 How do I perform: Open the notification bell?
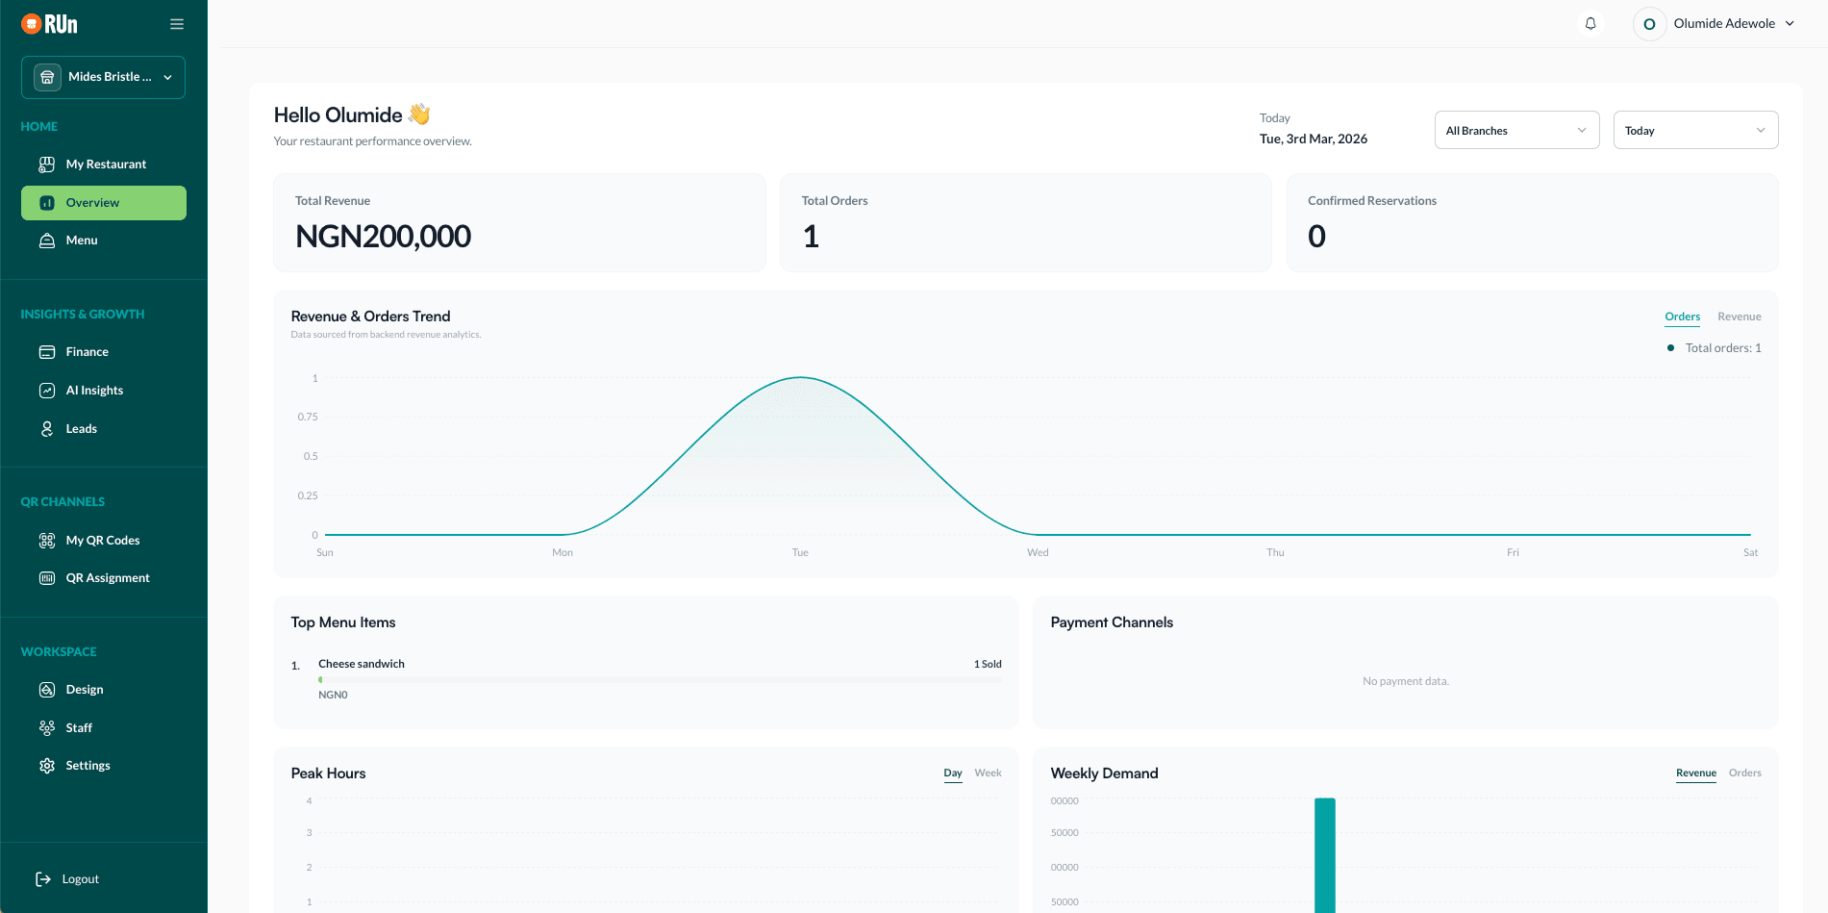tap(1590, 23)
